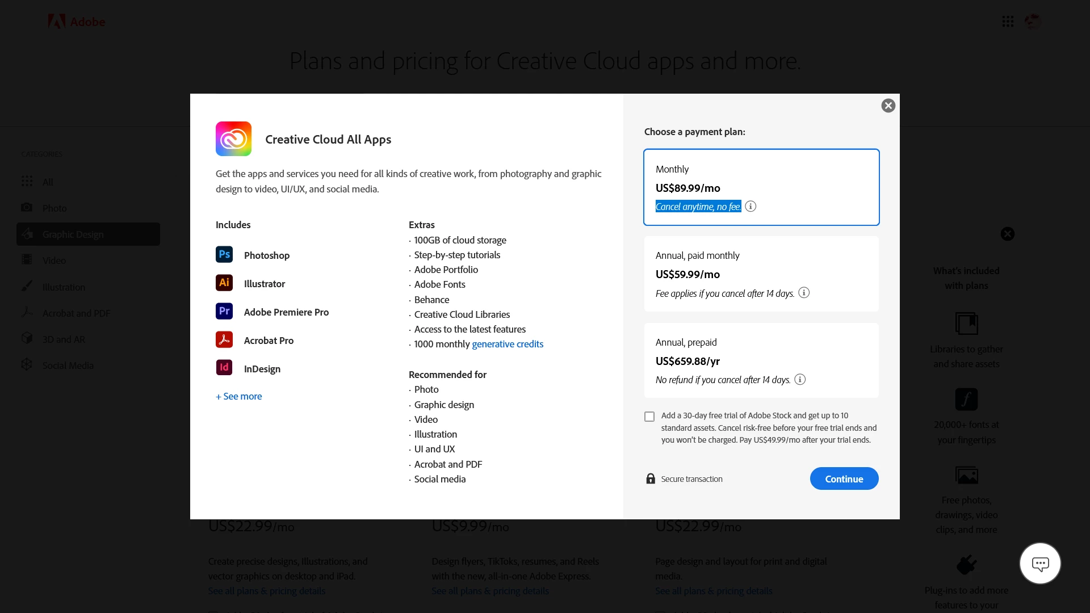Click the user profile avatar
This screenshot has height=613, width=1090.
pos(1033,22)
